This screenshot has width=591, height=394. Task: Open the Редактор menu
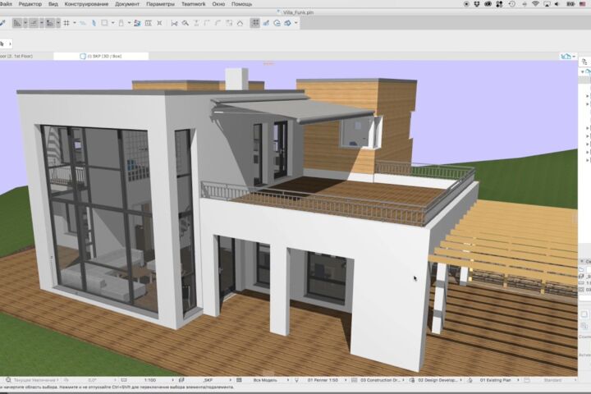coord(30,4)
